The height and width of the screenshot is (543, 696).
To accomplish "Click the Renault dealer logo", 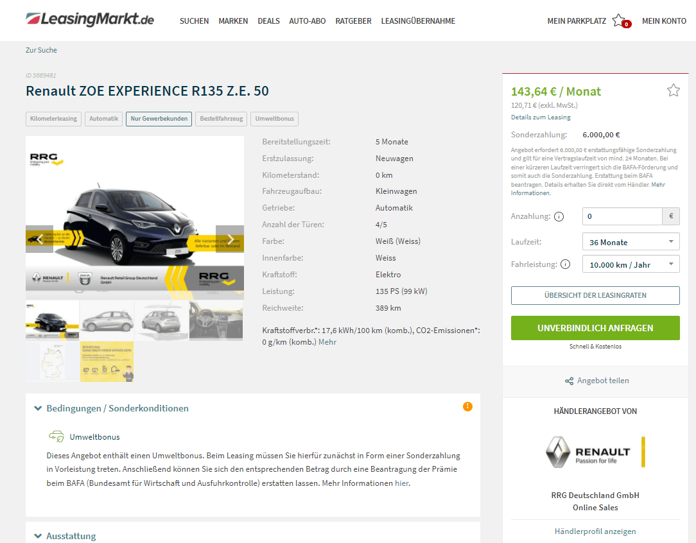I will click(595, 452).
